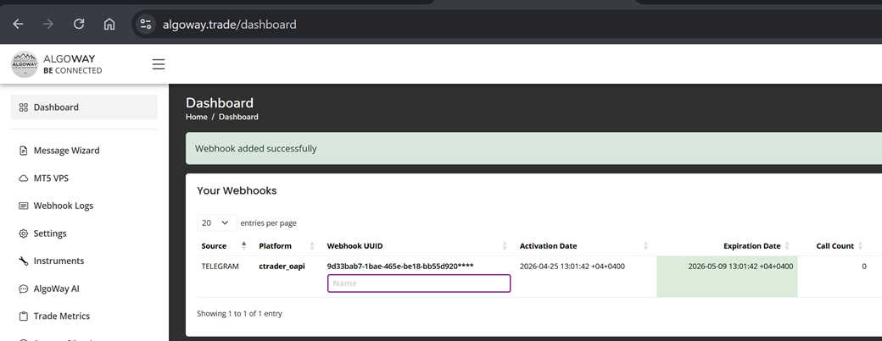Screen dimensions: 882x341
Task: Click the ctrader_oapi platform cell
Action: [282, 267]
